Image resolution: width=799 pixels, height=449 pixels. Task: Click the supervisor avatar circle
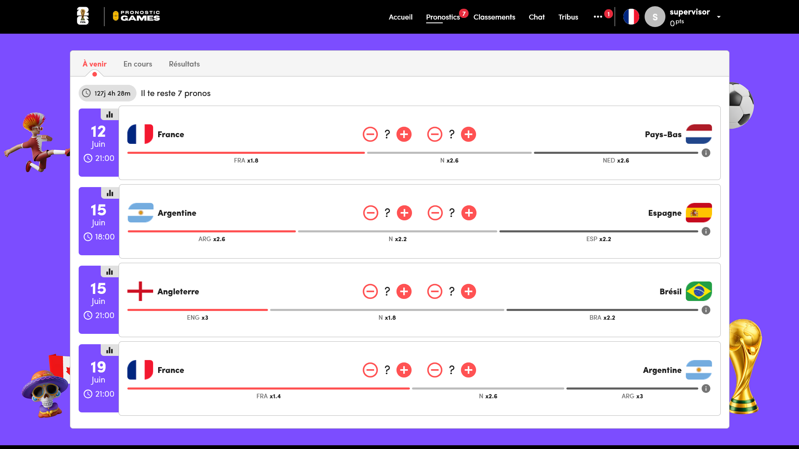coord(655,17)
